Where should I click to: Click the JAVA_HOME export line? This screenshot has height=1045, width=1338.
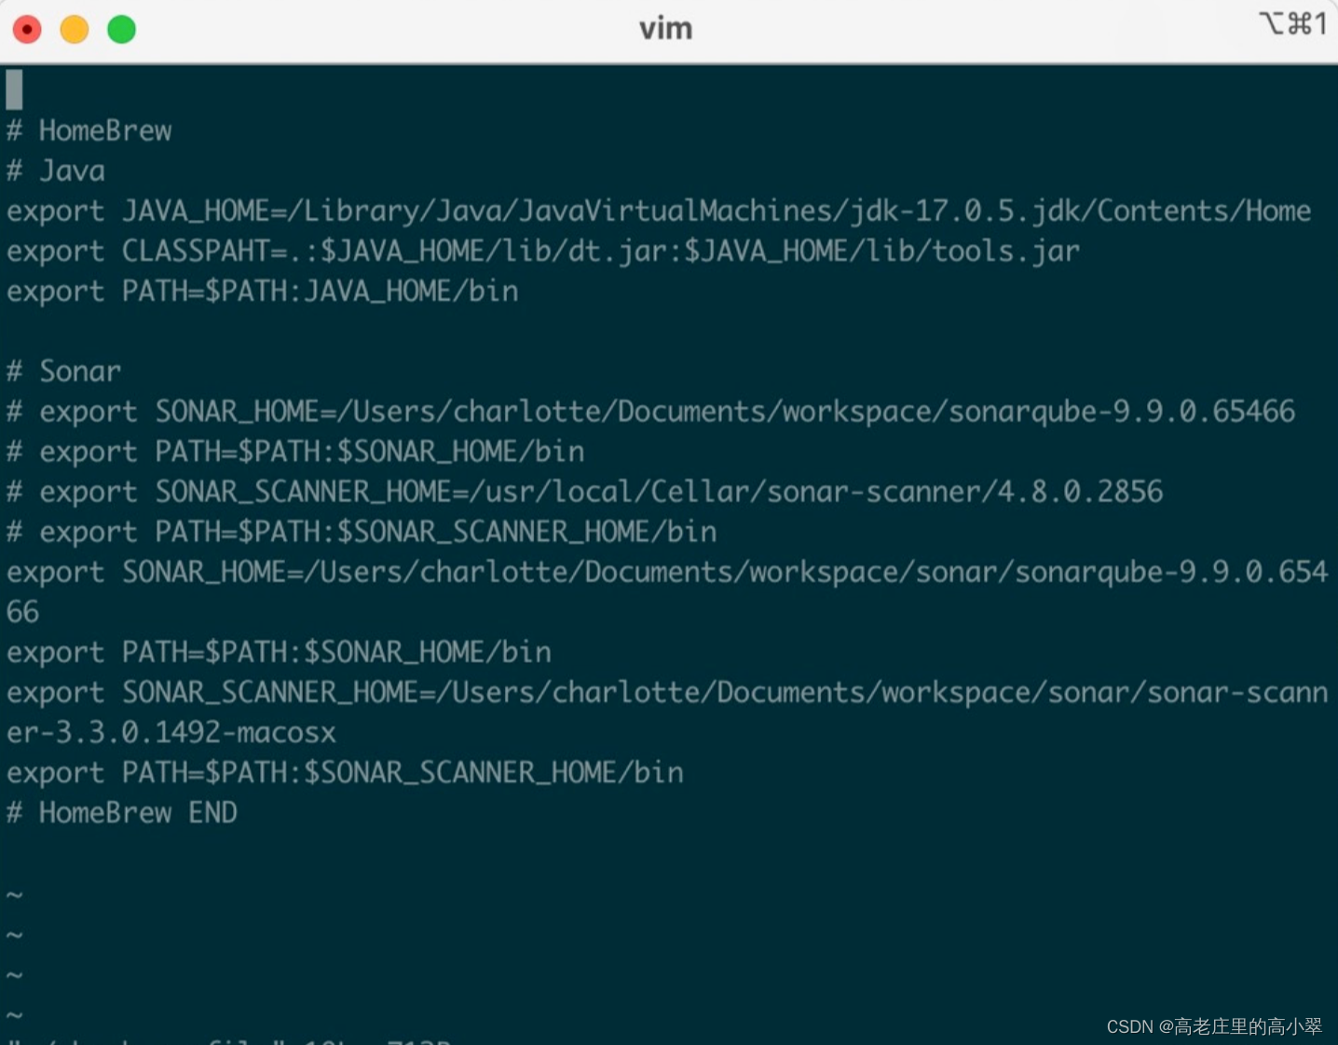652,210
